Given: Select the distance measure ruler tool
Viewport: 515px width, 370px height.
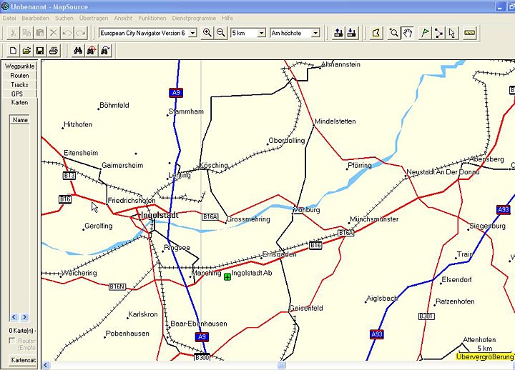Looking at the screenshot, I should [x=470, y=33].
